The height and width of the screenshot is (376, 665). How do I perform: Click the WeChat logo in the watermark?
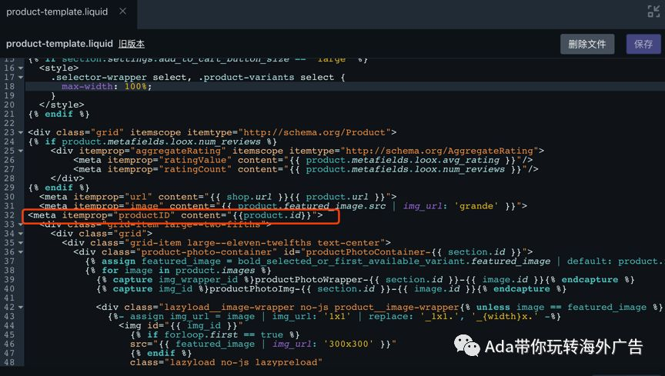click(x=466, y=345)
